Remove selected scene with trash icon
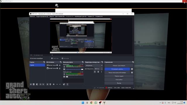 click(34, 84)
